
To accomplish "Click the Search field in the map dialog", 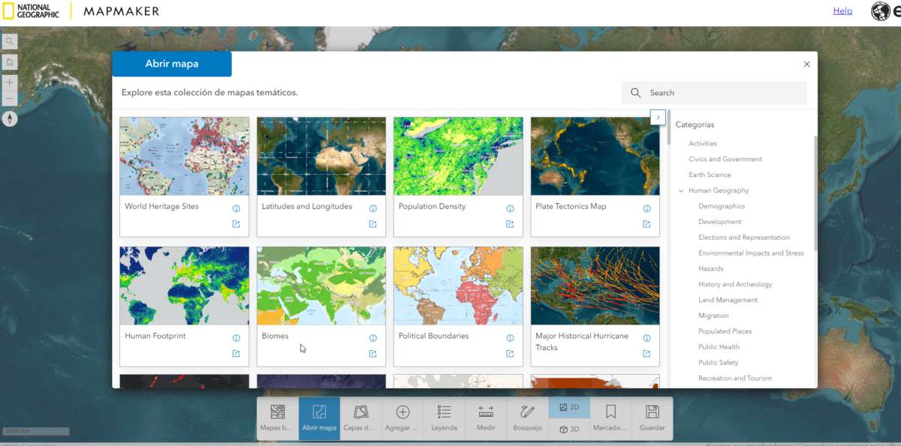I will [713, 92].
